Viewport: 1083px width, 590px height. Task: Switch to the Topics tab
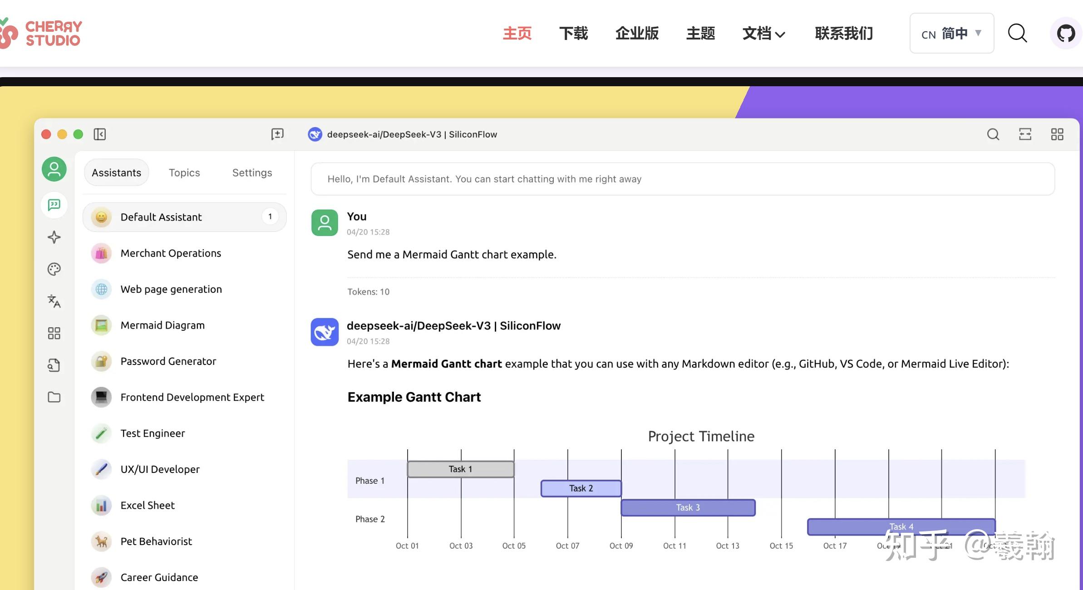point(184,173)
